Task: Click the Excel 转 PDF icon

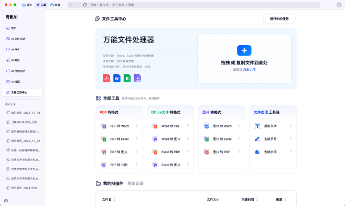Action: [x=155, y=152]
